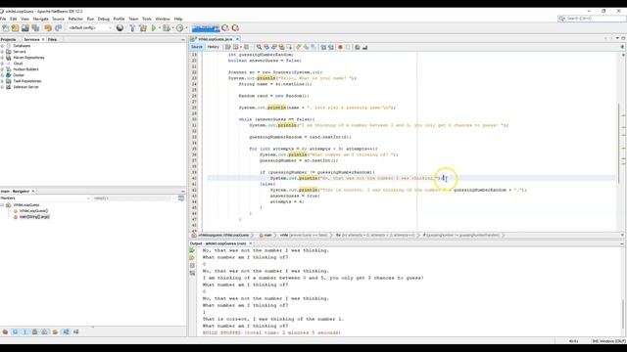627x352 pixels.
Task: Select the Selenium Server node
Action: [25, 87]
